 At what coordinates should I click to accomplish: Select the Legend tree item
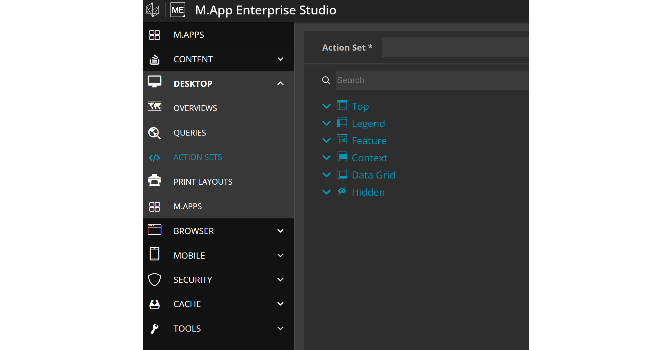click(x=368, y=123)
